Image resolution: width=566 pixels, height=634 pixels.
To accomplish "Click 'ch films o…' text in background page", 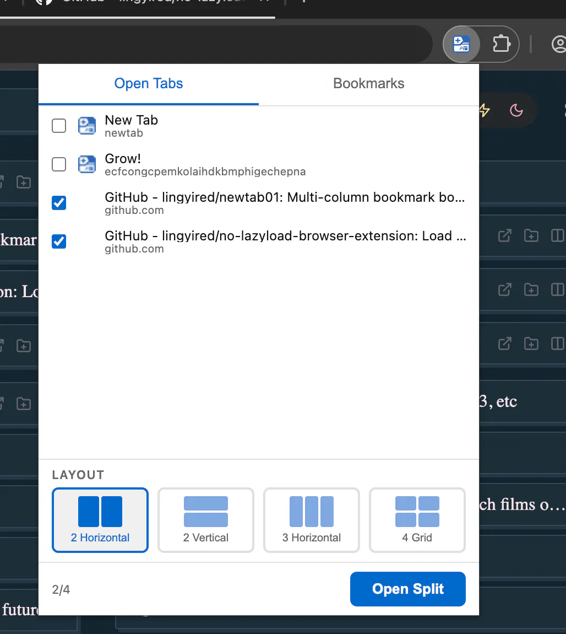I will [522, 504].
